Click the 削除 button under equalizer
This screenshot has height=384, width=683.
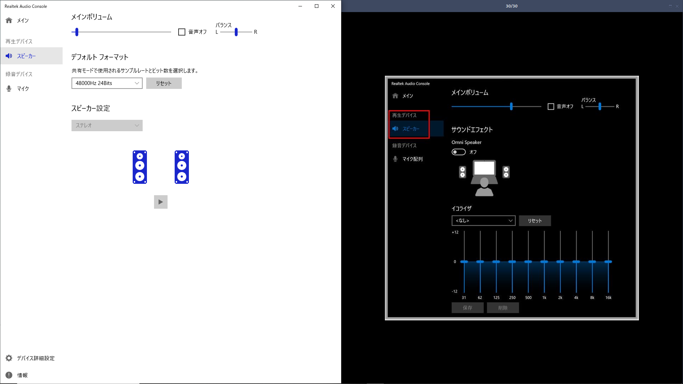pos(503,308)
